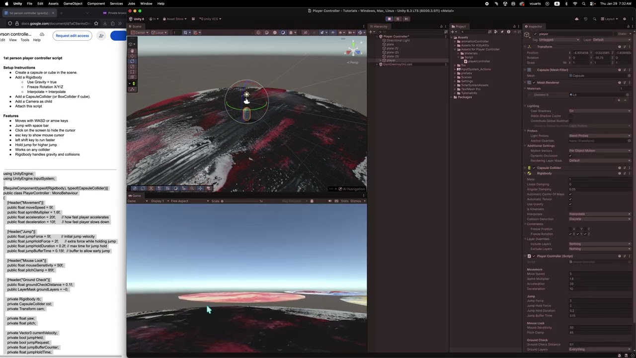Switch to the Game tab

[x=135, y=195]
